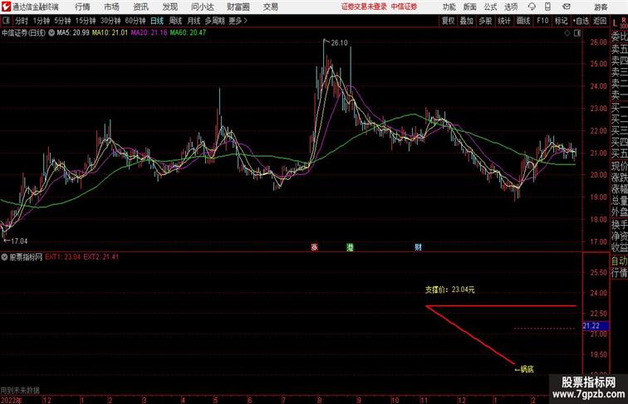The width and height of the screenshot is (628, 404).
Task: Open the 选项 menu
Action: tap(511, 7)
